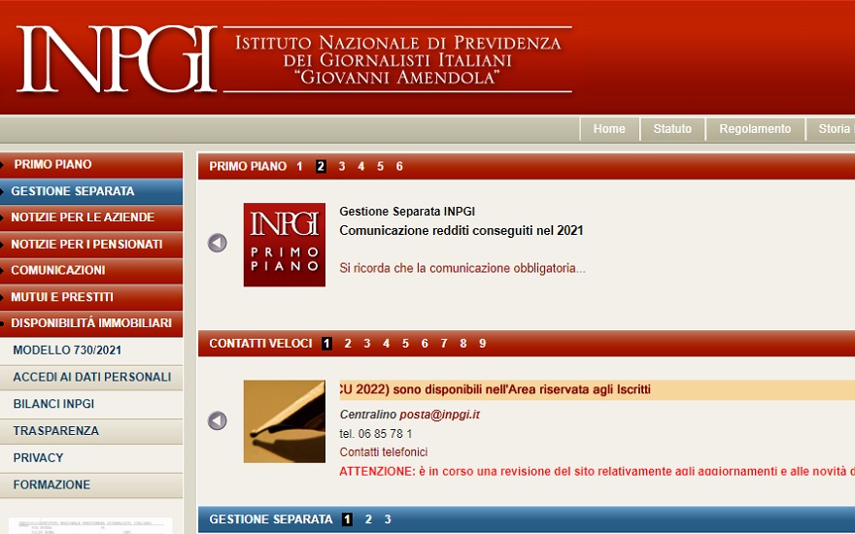Go to Primo Piano page 3
This screenshot has width=855, height=534.
click(x=342, y=167)
